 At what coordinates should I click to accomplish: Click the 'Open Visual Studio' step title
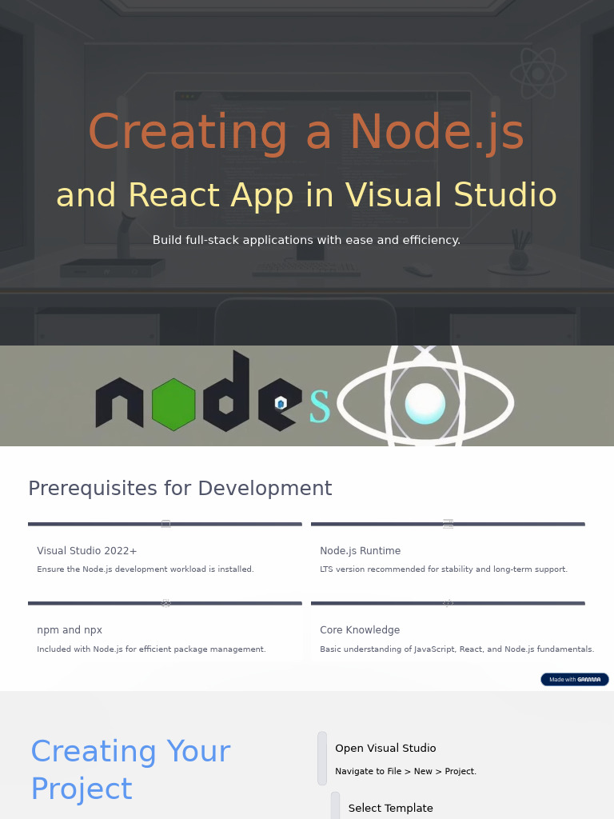click(385, 748)
